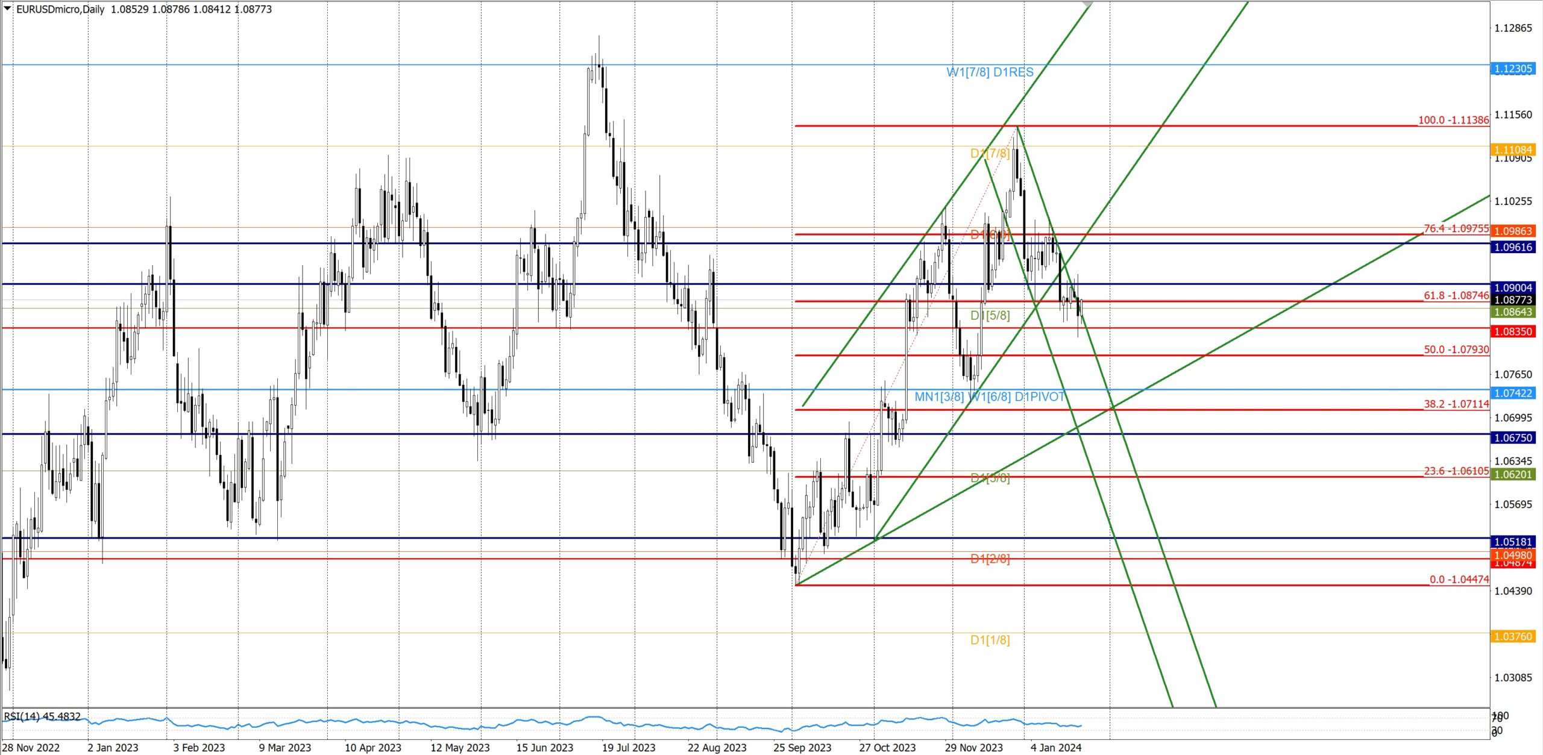The width and height of the screenshot is (1543, 755).
Task: Select the navy 1.06750 price label
Action: coord(1512,438)
